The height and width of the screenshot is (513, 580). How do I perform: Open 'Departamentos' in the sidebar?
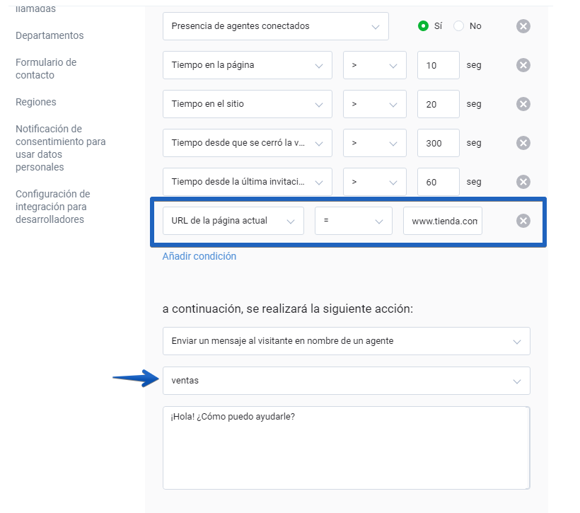click(50, 35)
